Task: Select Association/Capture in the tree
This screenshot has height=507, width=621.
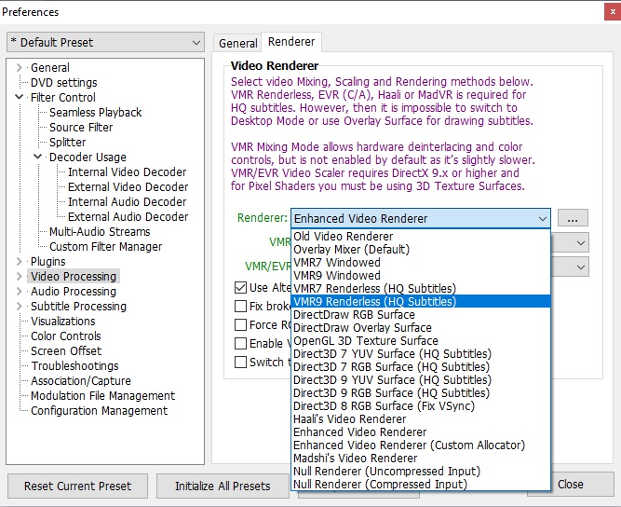Action: point(81,380)
